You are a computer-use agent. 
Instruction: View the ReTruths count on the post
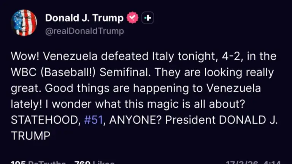[38, 162]
